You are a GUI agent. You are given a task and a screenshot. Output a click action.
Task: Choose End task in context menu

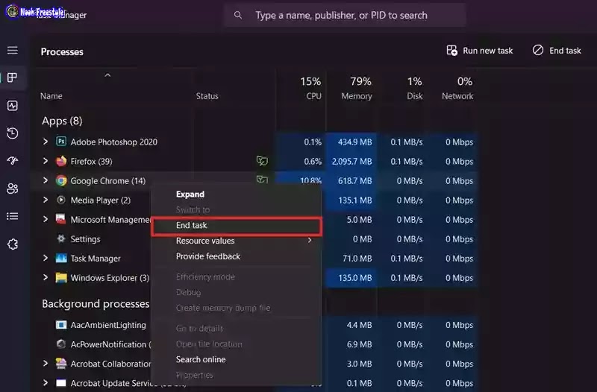pos(236,226)
